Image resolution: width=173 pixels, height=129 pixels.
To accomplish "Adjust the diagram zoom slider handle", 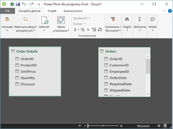I will click(x=88, y=126).
